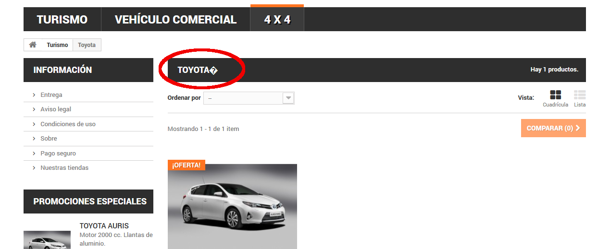Open the Sobre information link
Image resolution: width=610 pixels, height=249 pixels.
click(49, 139)
